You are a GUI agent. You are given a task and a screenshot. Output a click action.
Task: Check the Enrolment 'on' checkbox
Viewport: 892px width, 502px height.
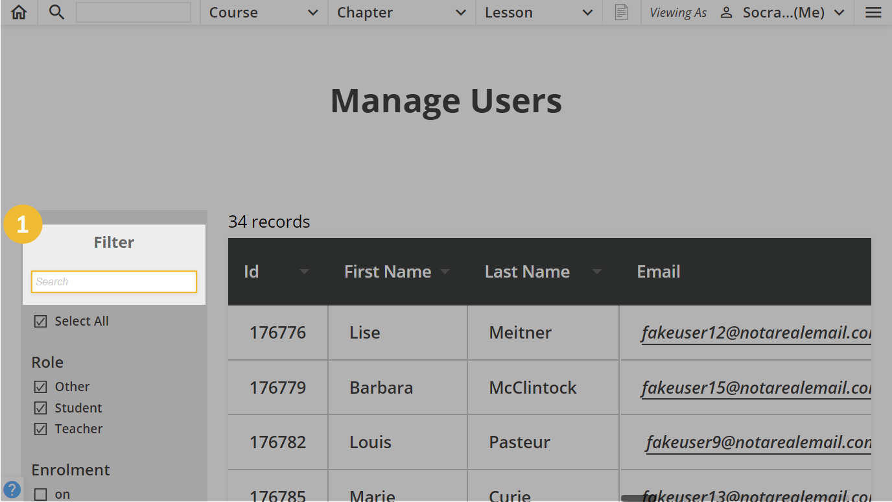click(40, 494)
